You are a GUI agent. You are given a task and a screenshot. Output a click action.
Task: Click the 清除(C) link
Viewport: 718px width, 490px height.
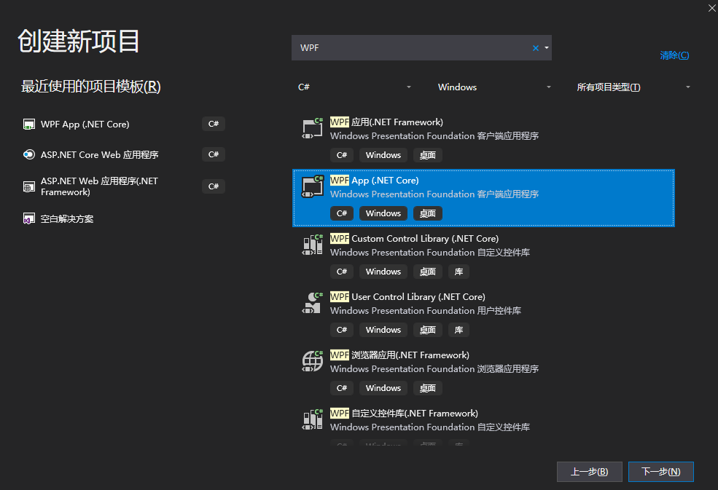click(674, 55)
